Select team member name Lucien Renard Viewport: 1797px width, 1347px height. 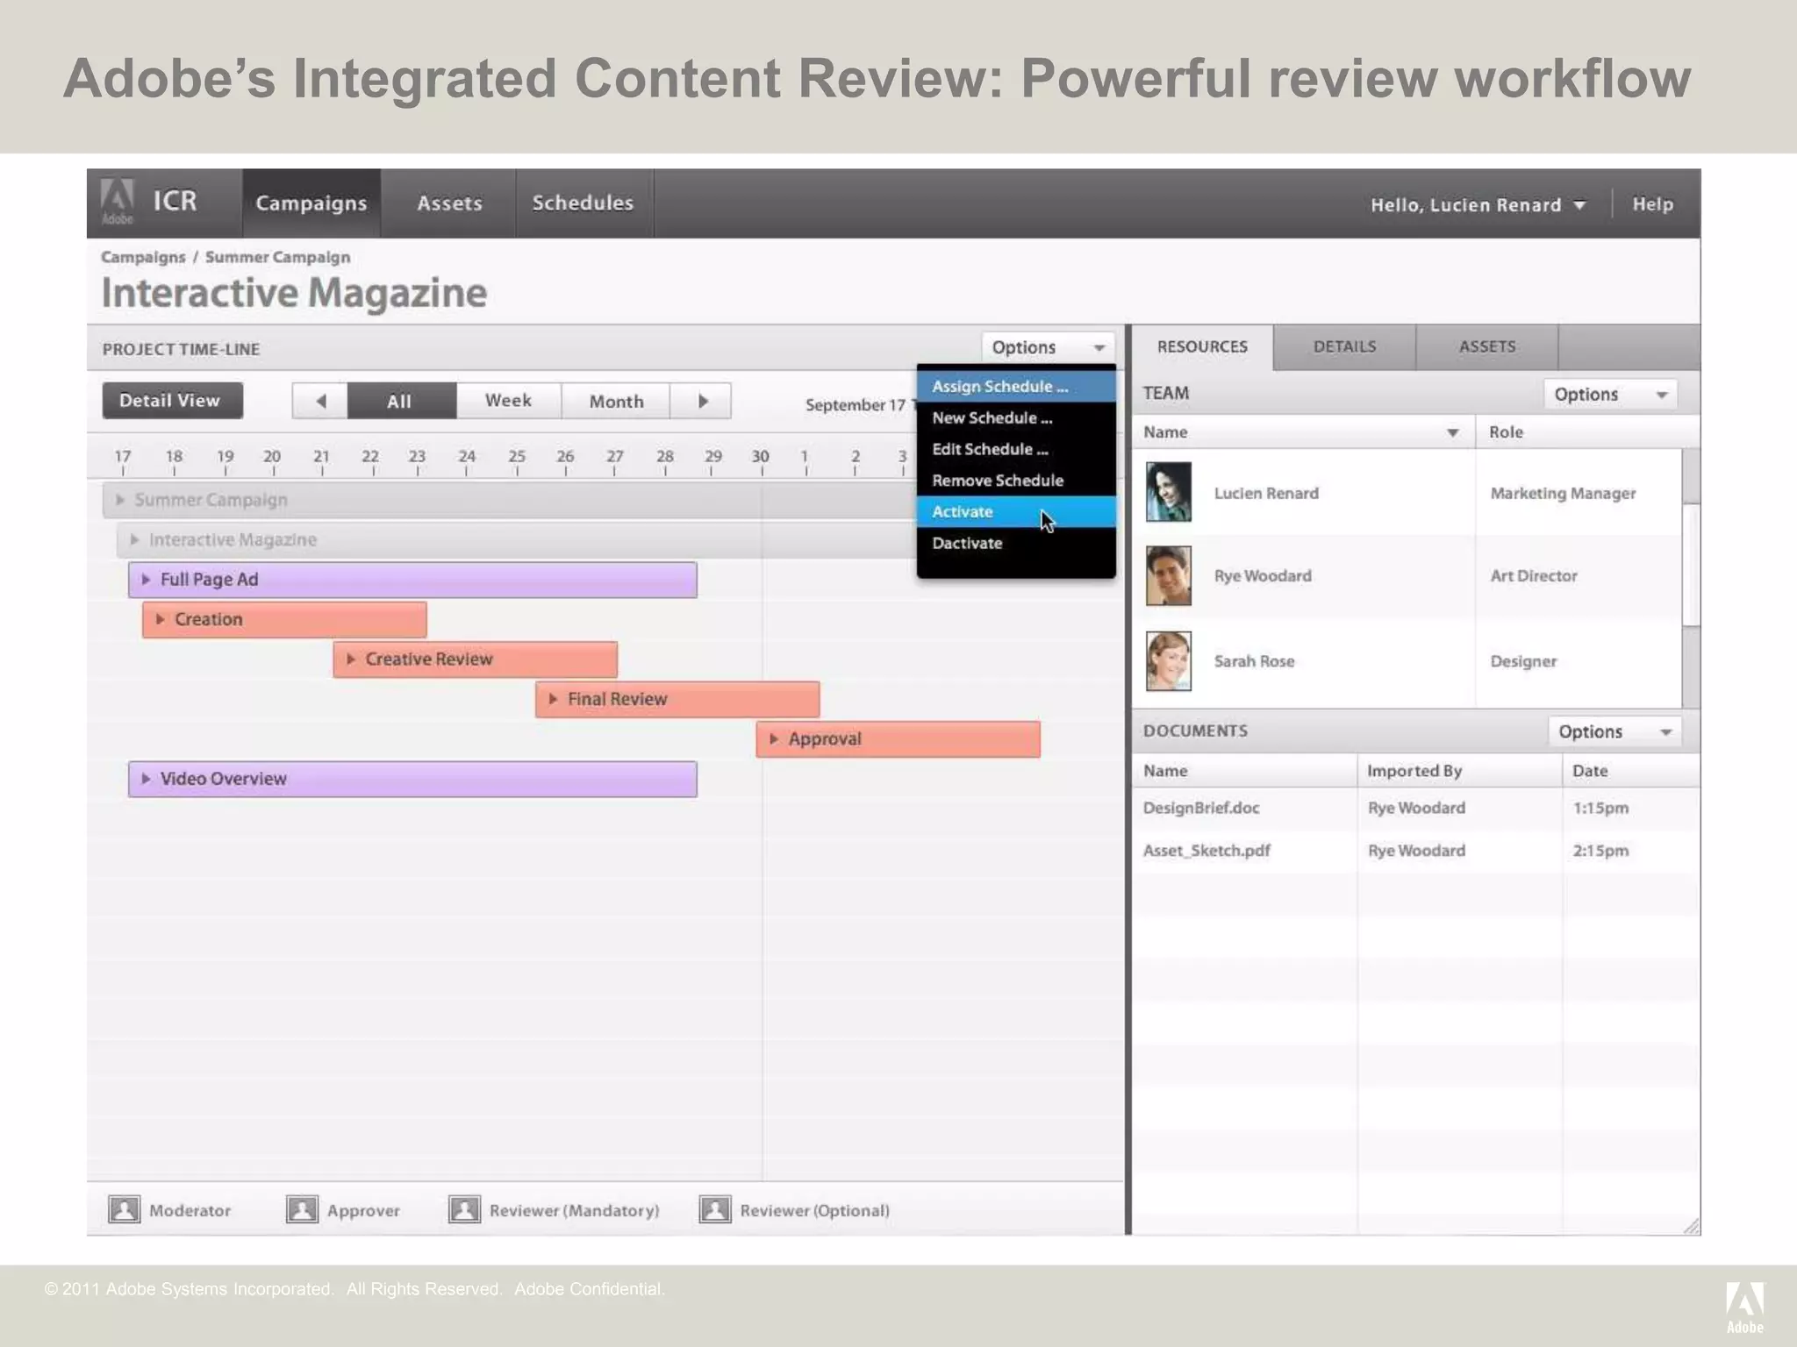tap(1266, 494)
